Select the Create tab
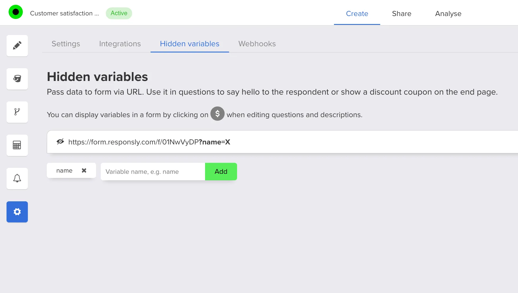Viewport: 518px width, 293px height. coord(357,14)
